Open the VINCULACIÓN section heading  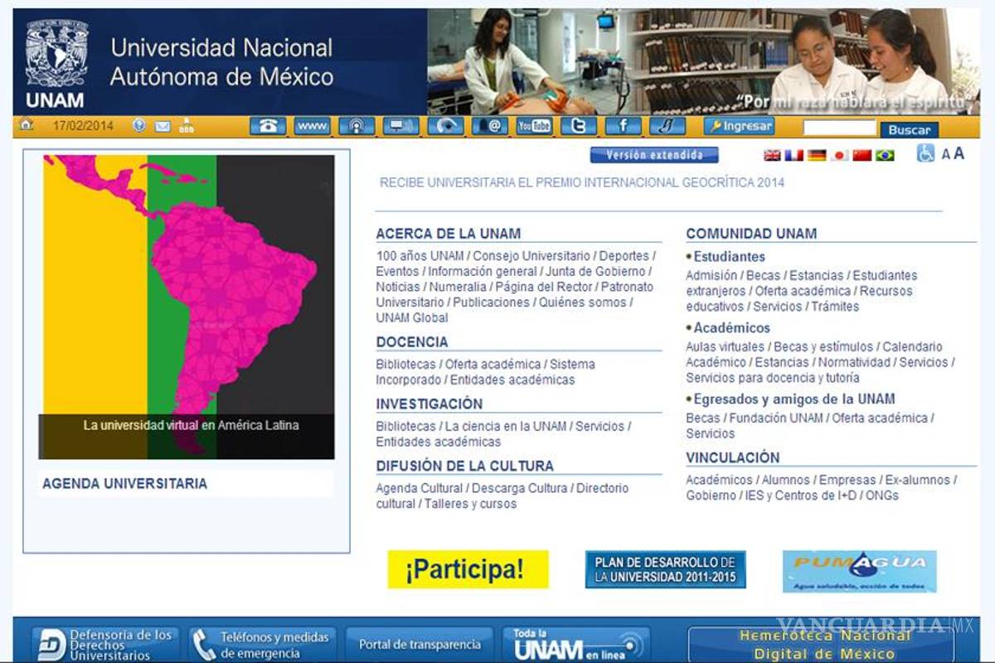[x=732, y=457]
